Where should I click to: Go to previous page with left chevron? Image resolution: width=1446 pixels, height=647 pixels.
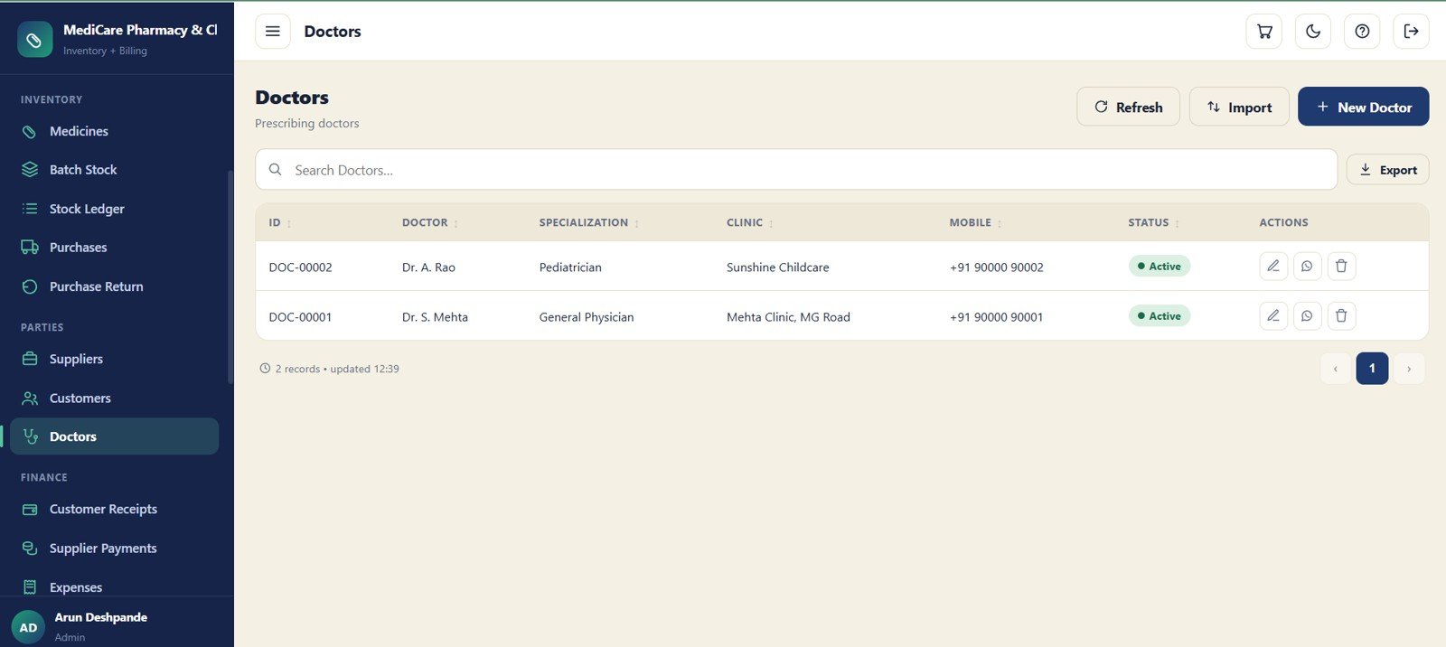(1335, 369)
